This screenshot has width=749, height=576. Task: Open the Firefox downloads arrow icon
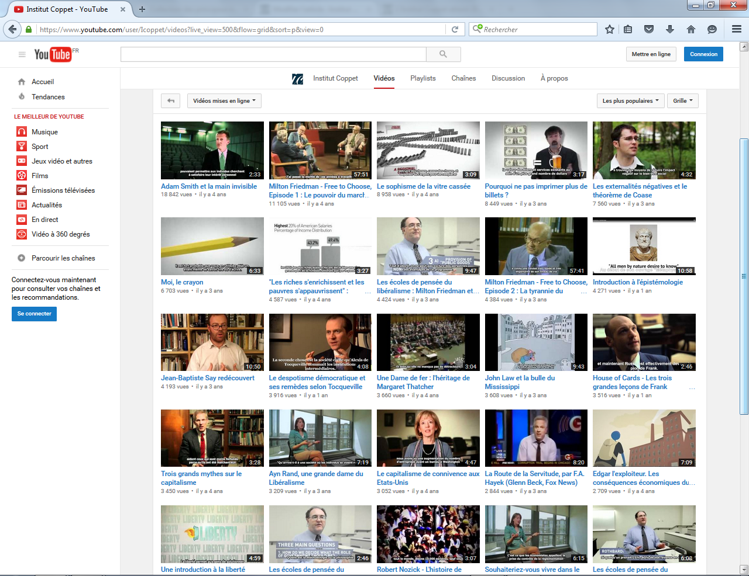[670, 29]
